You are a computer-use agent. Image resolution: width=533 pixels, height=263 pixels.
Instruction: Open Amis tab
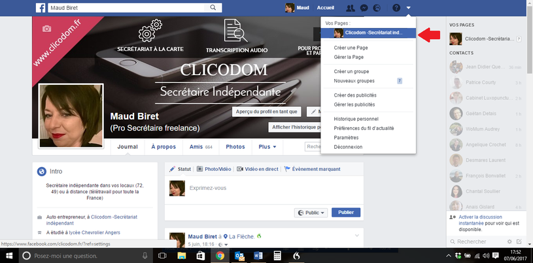(x=201, y=147)
